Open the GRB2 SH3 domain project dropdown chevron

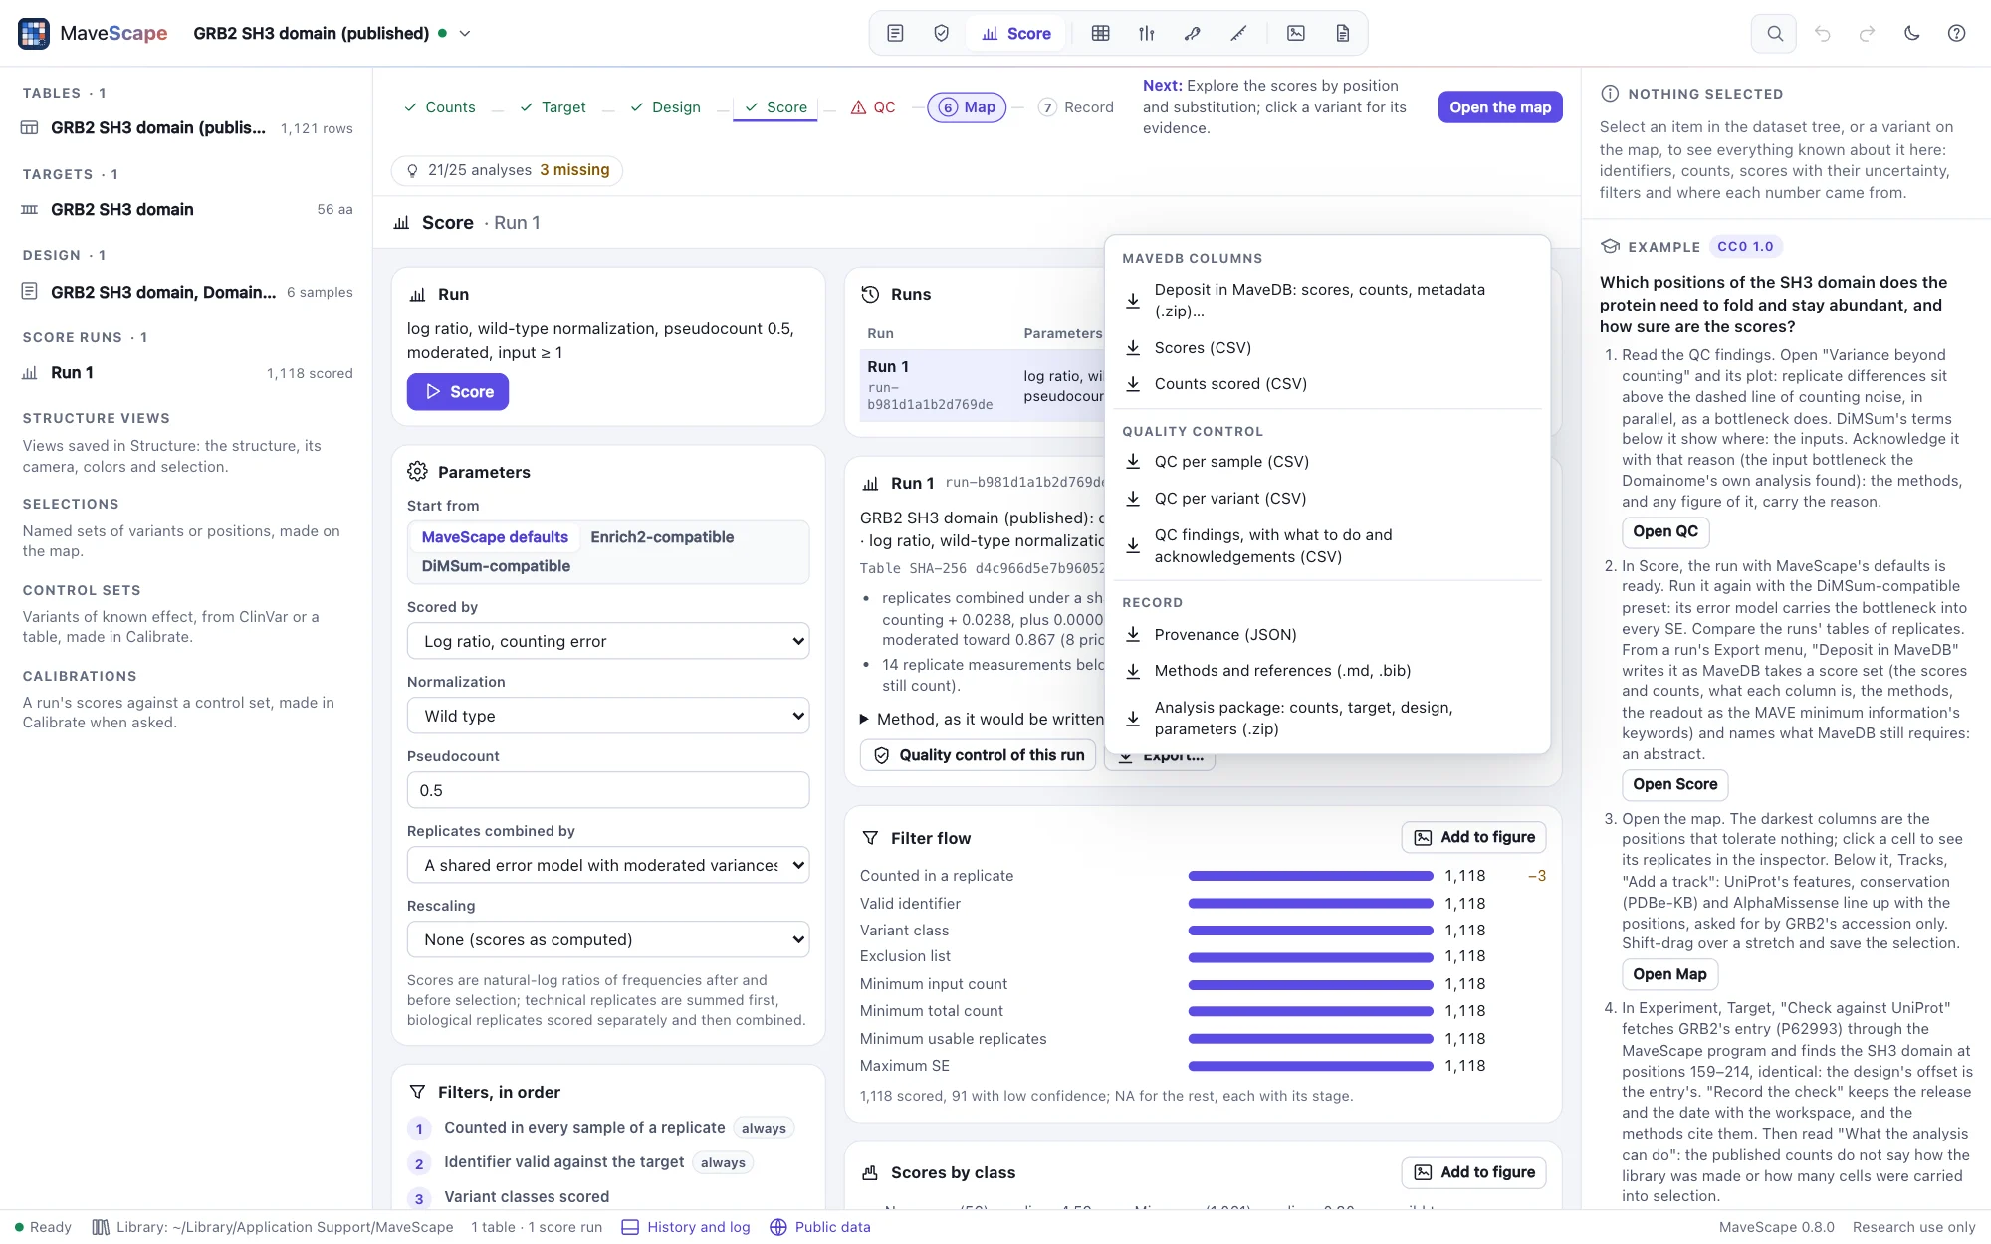[464, 33]
